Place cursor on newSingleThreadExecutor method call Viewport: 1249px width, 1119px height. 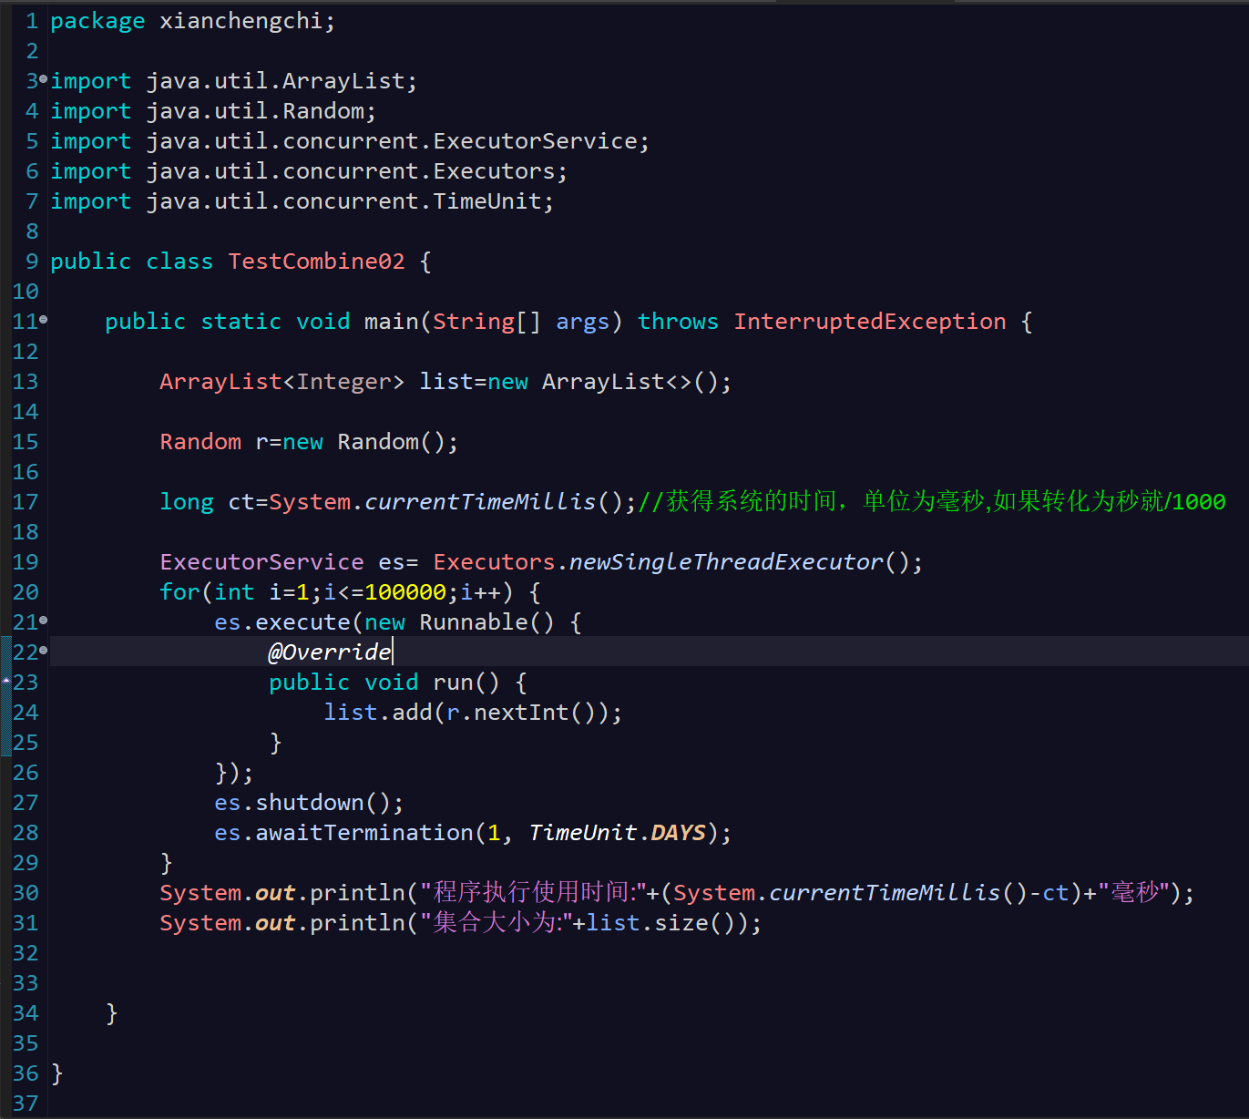pos(725,562)
